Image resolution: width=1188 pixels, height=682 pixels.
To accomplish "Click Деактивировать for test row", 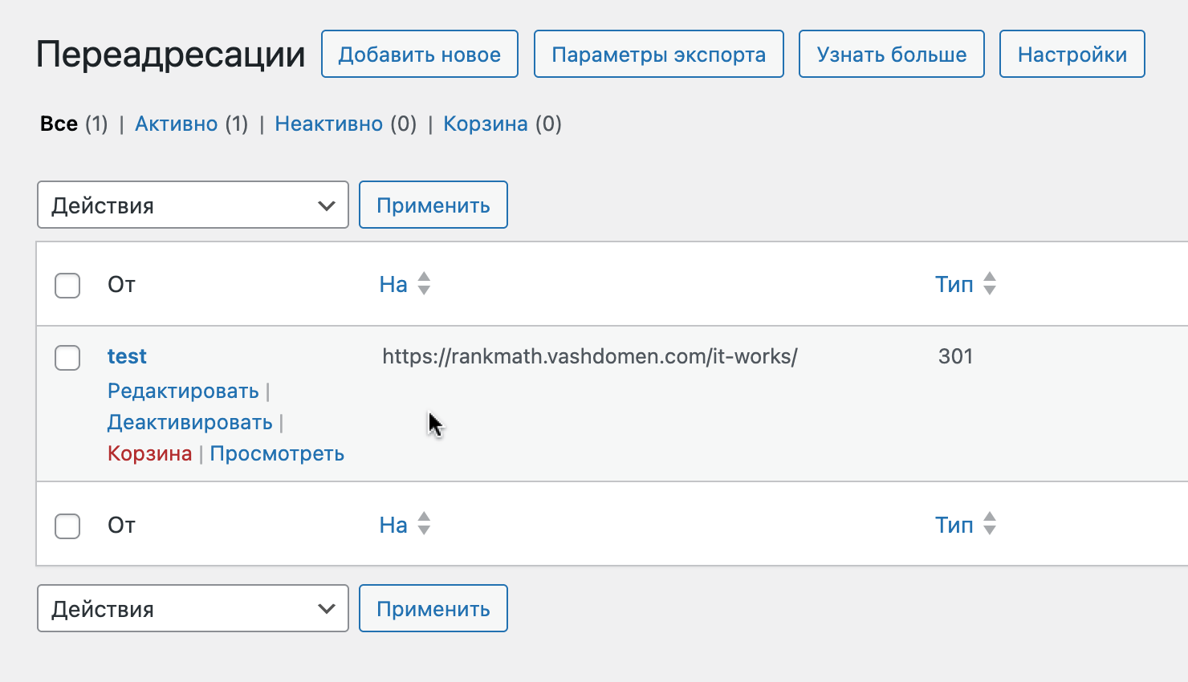I will 190,422.
